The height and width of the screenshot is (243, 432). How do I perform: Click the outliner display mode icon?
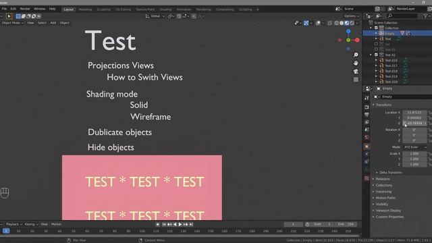click(379, 16)
